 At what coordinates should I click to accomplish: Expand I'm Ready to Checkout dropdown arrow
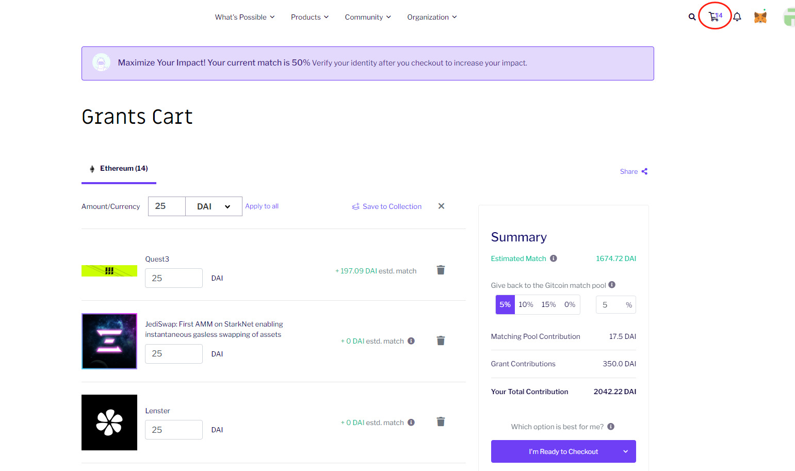tap(625, 451)
